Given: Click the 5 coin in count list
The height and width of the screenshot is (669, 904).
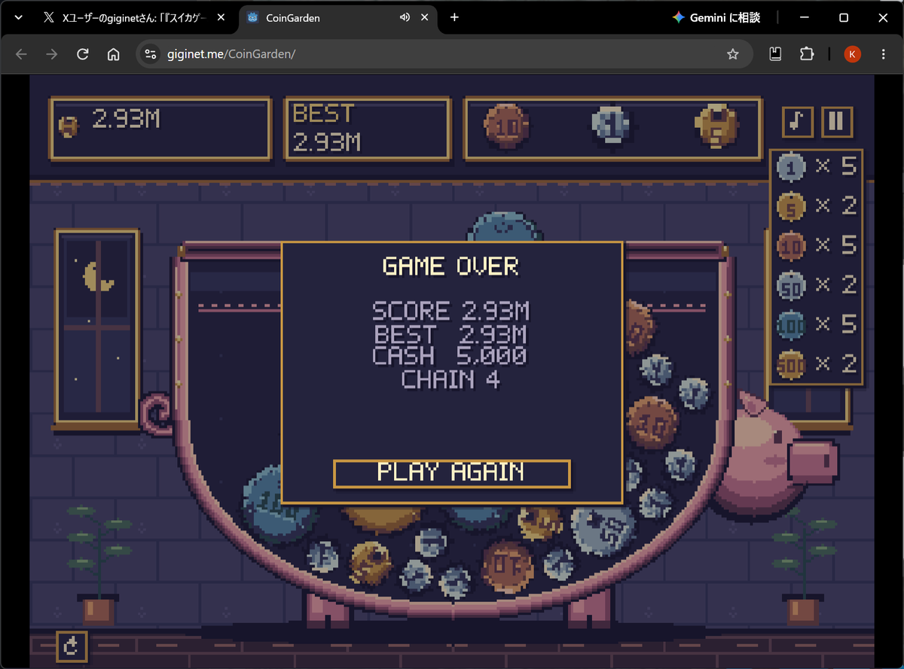Looking at the screenshot, I should coord(791,206).
